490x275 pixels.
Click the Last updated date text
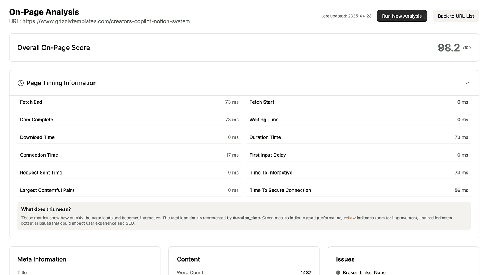click(x=346, y=16)
